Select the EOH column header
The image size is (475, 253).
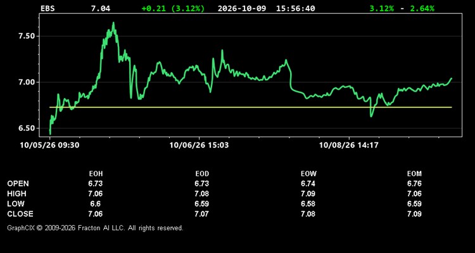pos(96,174)
